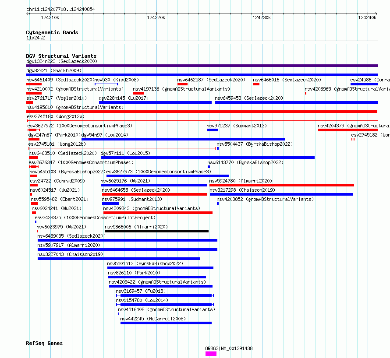Select nsv442245 (McCarroll2008) label
390x358 pixels.
(153, 319)
